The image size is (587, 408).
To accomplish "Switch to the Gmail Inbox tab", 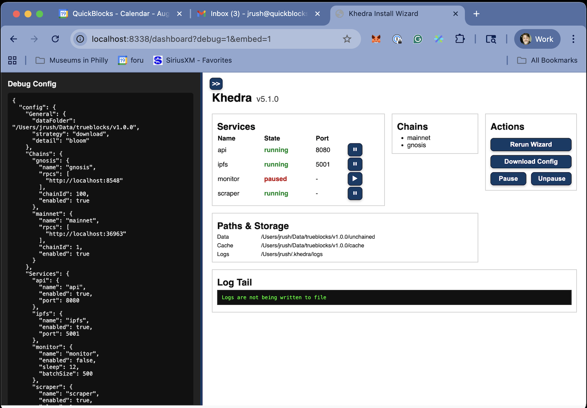I will click(x=253, y=13).
